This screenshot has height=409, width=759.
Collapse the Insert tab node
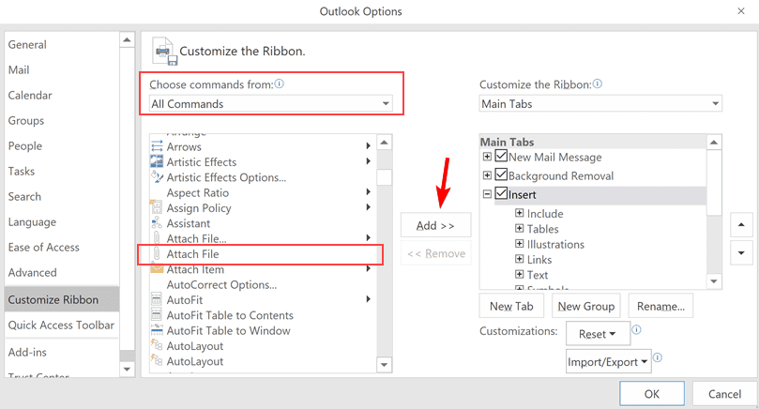click(487, 194)
